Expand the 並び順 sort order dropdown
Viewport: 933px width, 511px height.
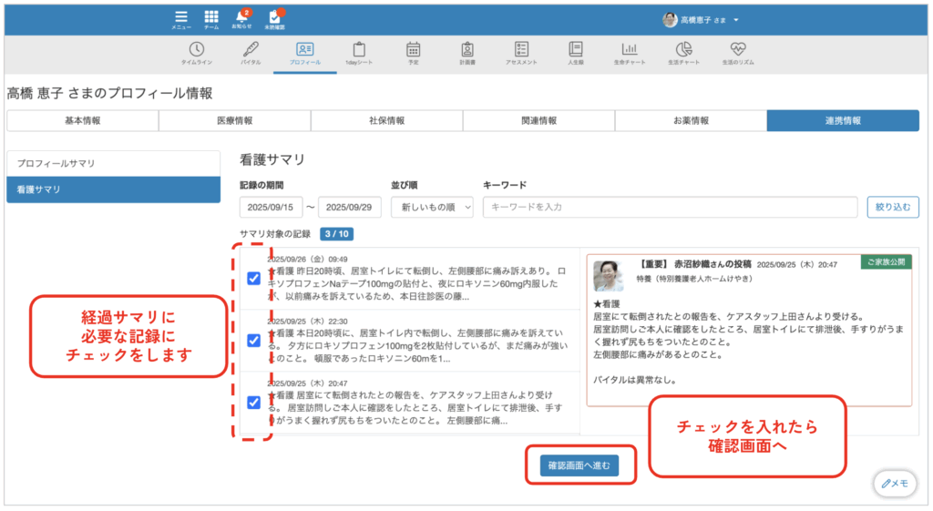[432, 207]
